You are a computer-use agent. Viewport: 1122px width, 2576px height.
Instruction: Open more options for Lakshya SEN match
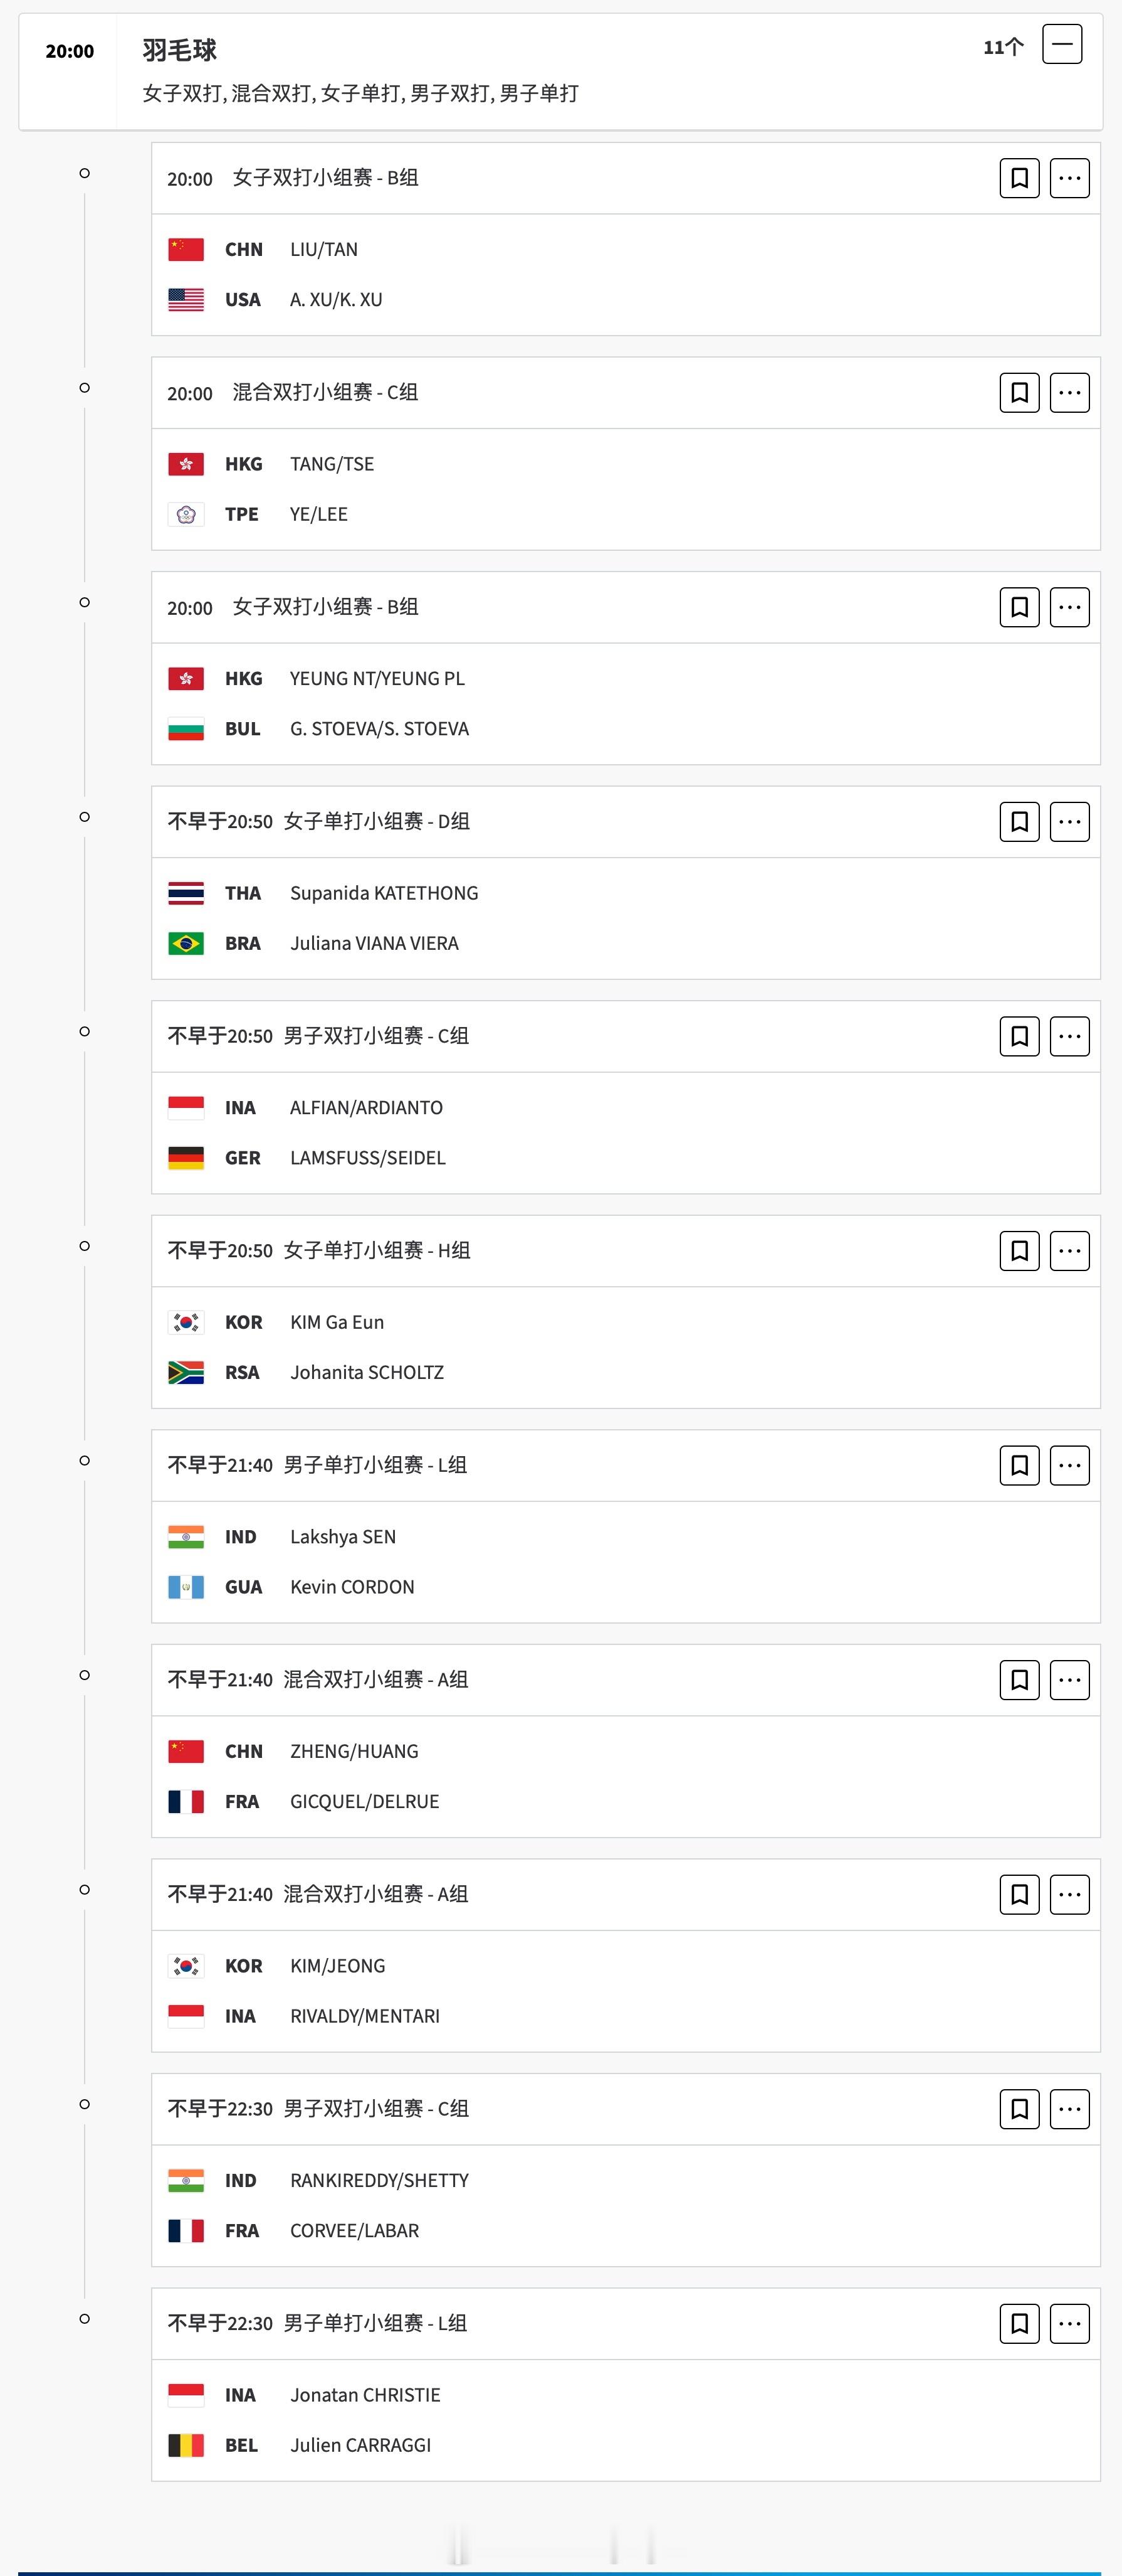(x=1069, y=1465)
